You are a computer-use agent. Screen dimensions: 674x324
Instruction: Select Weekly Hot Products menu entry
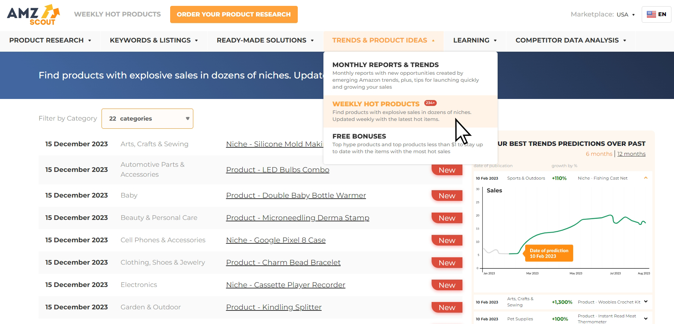pos(410,111)
